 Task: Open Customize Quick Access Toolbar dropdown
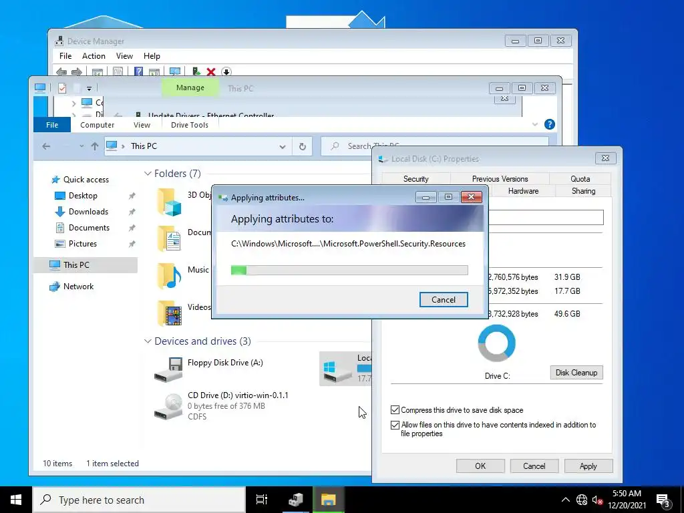pos(89,89)
